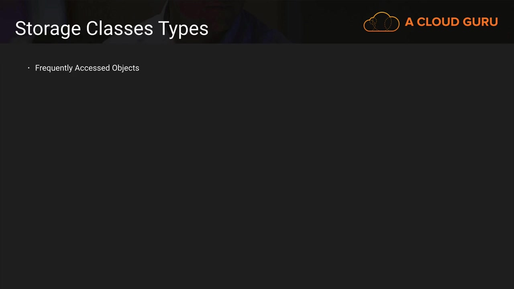Click the word GURU in the logo

[480, 22]
